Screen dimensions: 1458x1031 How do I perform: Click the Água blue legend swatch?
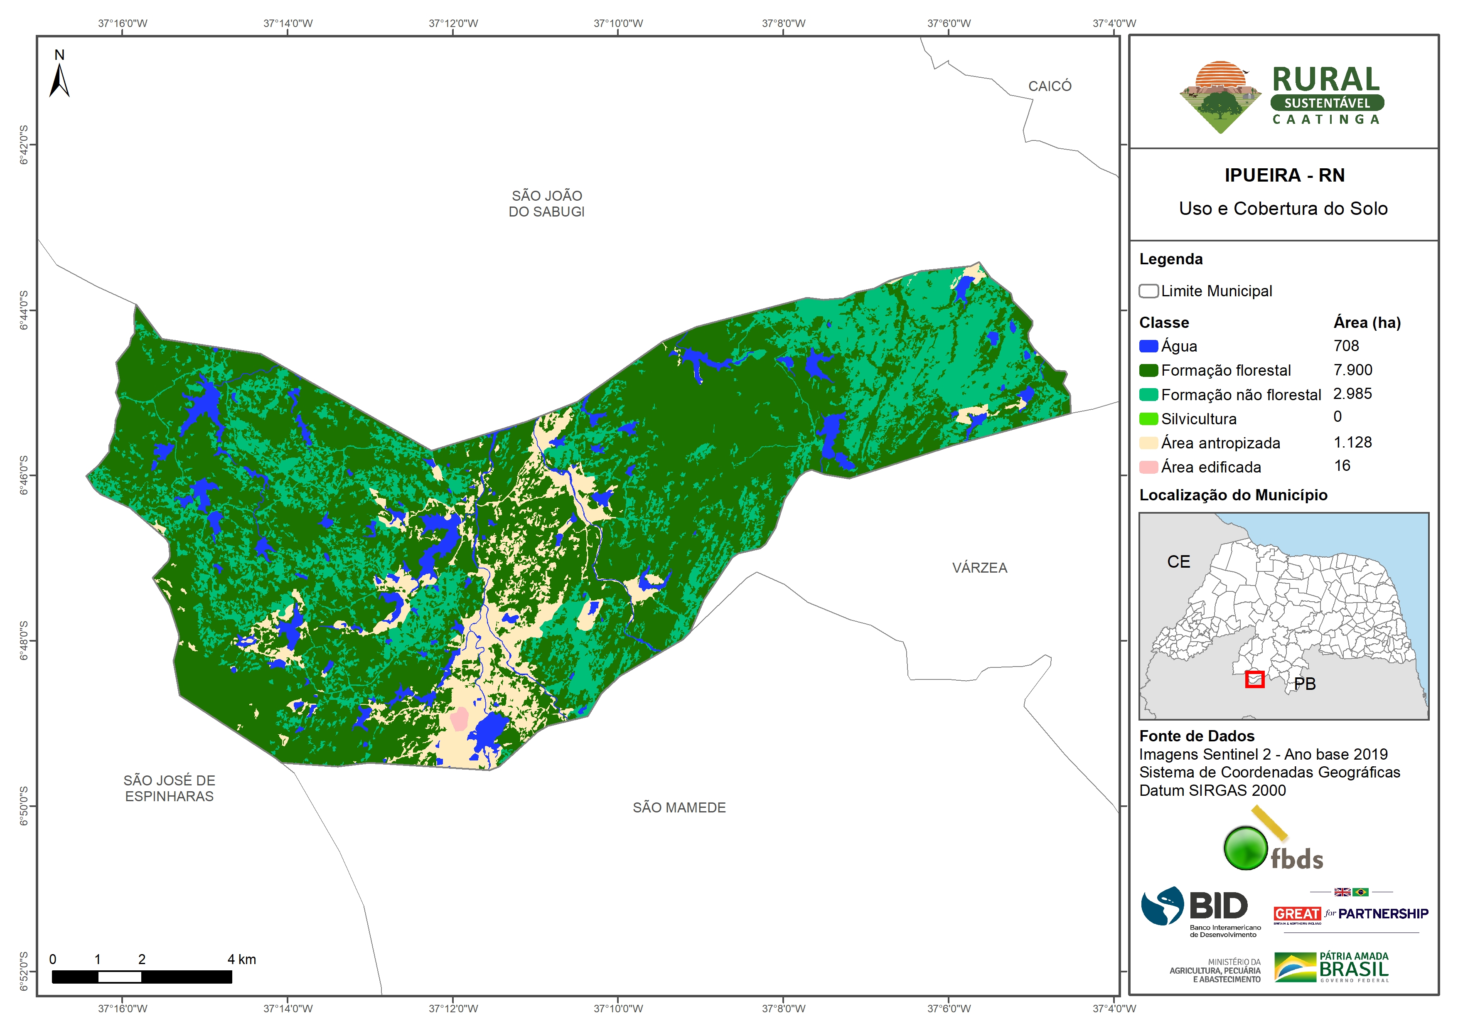tap(1148, 346)
